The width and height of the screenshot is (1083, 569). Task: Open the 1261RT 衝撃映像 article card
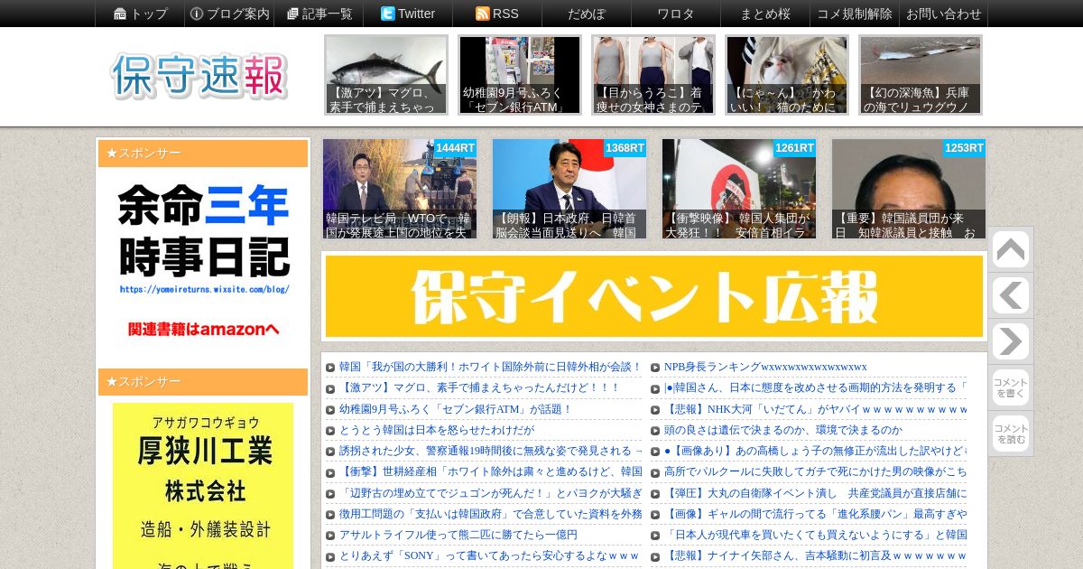pos(739,189)
